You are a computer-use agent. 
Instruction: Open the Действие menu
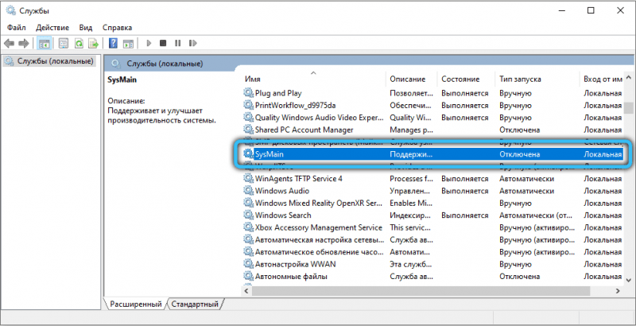point(52,28)
